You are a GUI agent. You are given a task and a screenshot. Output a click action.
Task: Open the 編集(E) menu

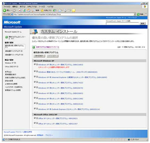pos(15,6)
